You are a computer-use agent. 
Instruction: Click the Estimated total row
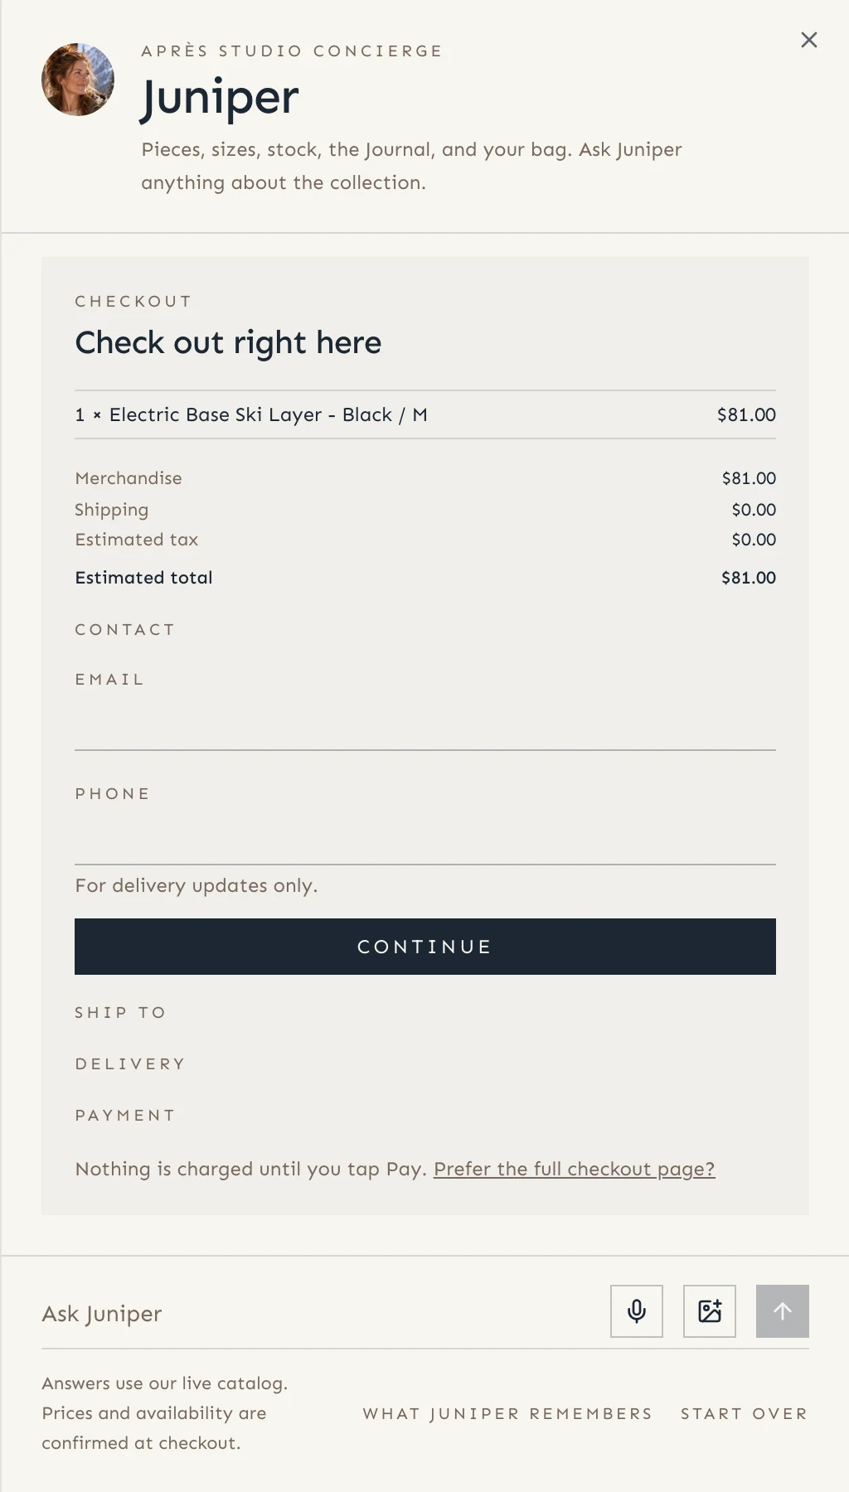pos(425,578)
